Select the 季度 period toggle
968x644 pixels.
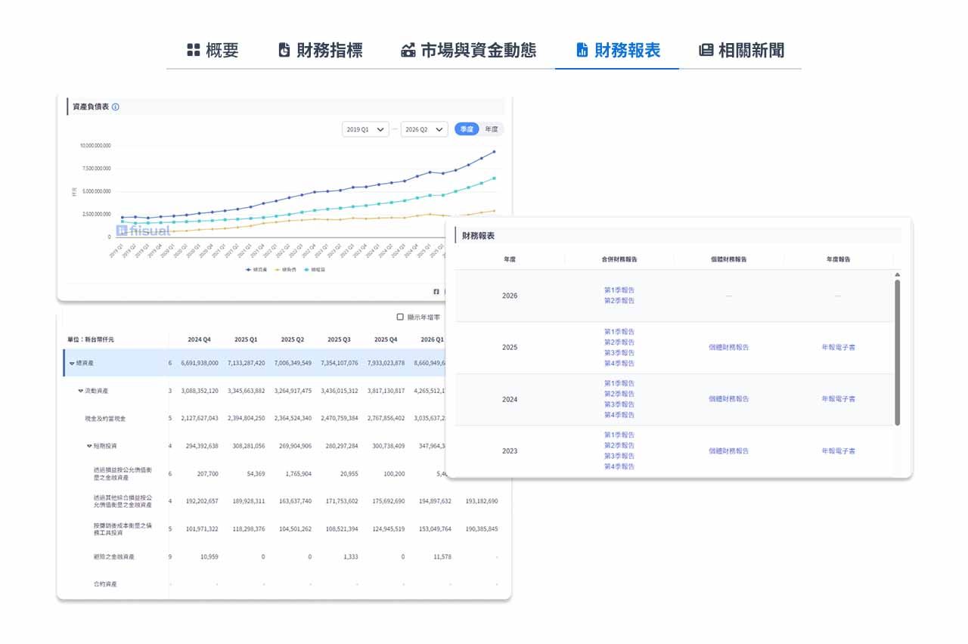coord(467,129)
